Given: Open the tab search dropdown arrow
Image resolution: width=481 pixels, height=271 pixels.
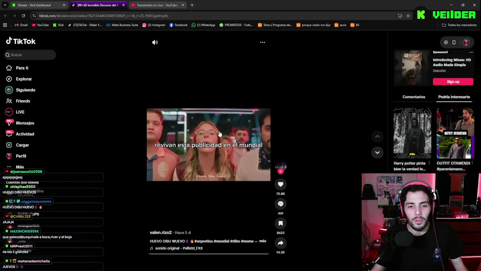Looking at the screenshot, I should (x=5, y=5).
